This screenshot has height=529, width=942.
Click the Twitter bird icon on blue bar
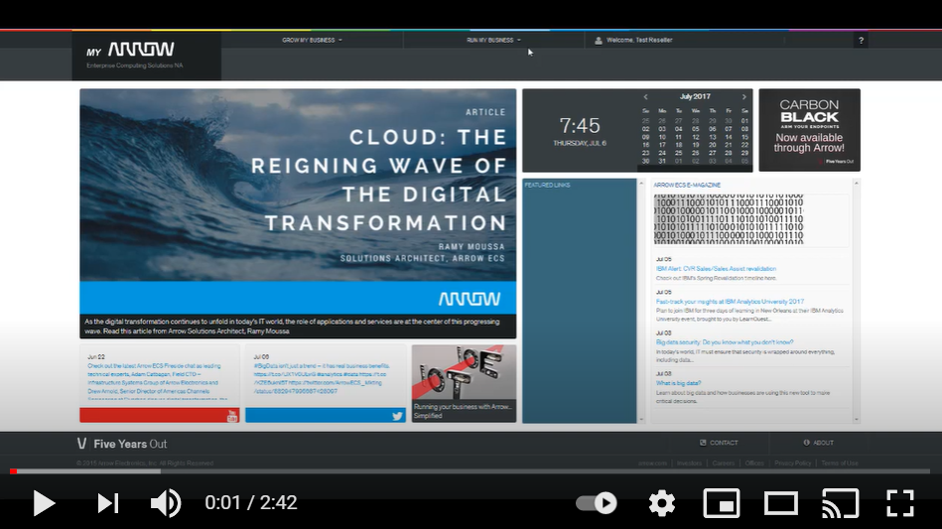click(x=397, y=416)
